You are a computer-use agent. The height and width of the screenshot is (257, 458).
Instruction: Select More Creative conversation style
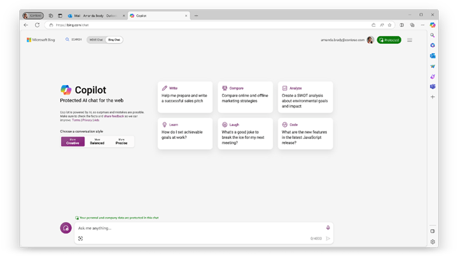(x=73, y=142)
